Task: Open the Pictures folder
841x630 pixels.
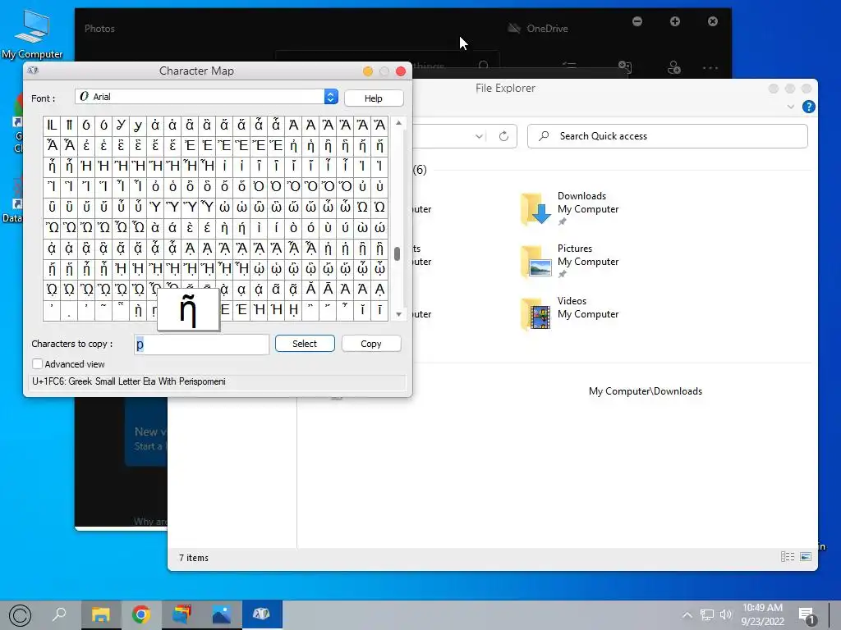Action: pyautogui.click(x=570, y=261)
